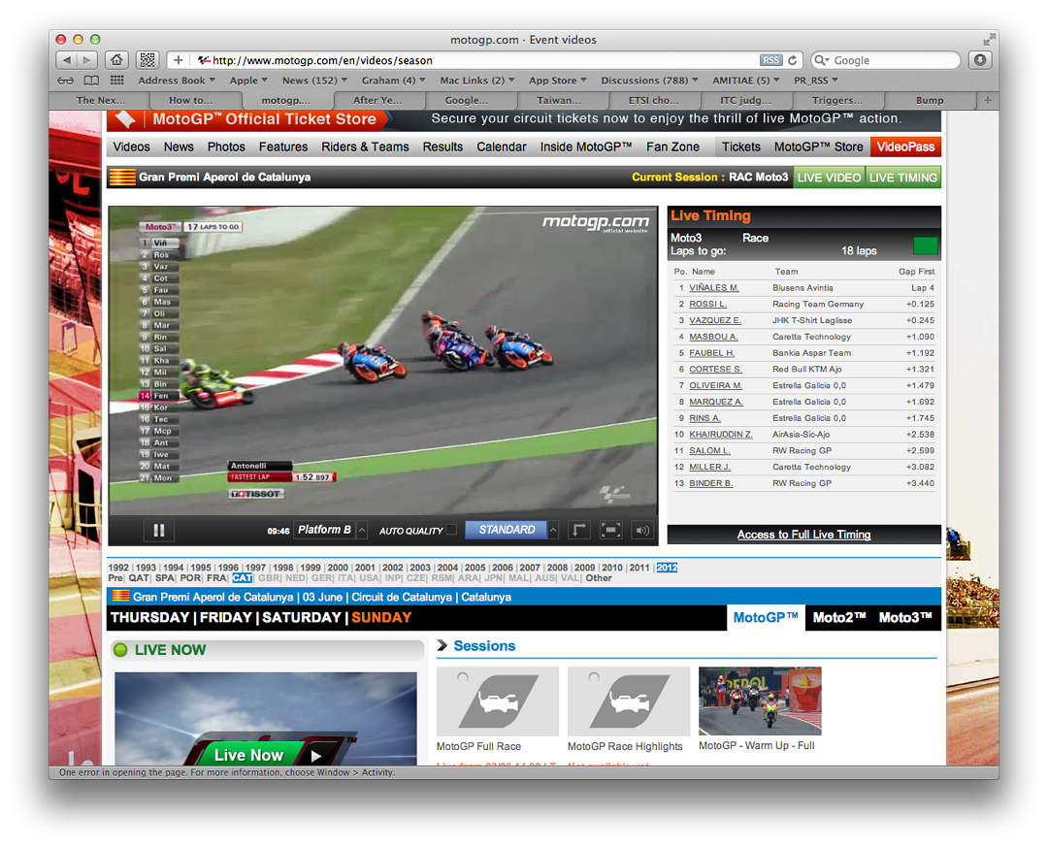Click the QR code toolbar icon
The image size is (1048, 847).
[147, 60]
